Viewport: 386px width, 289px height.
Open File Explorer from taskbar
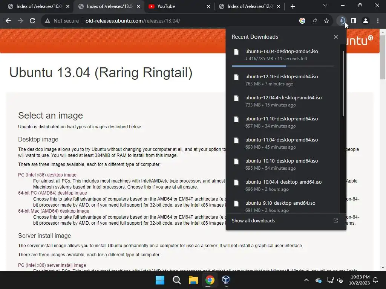coord(193,280)
